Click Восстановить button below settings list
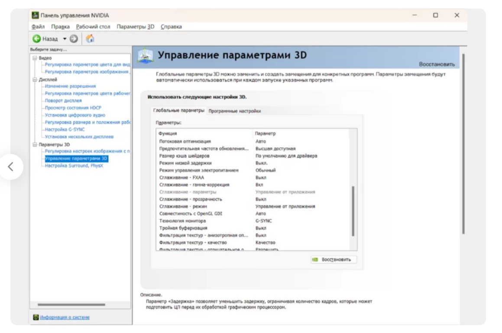 point(333,259)
